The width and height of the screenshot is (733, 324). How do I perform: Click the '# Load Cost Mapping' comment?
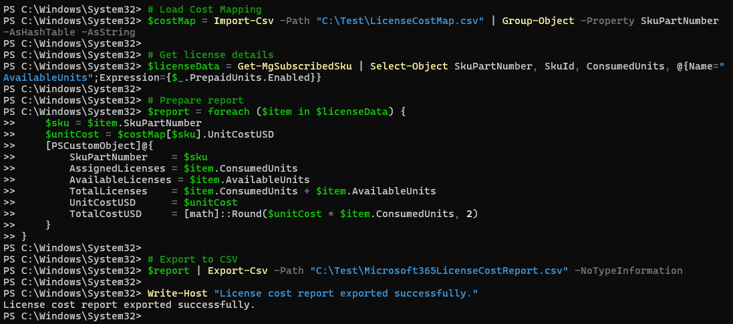coord(204,9)
